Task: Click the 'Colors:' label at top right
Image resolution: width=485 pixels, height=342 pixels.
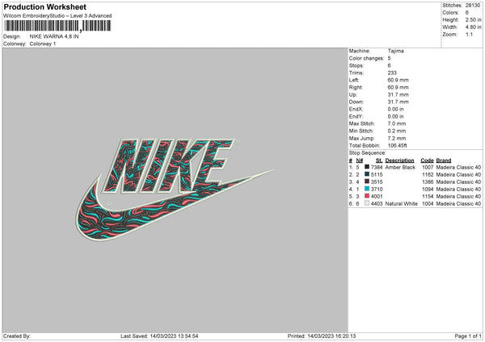Action: tap(451, 13)
